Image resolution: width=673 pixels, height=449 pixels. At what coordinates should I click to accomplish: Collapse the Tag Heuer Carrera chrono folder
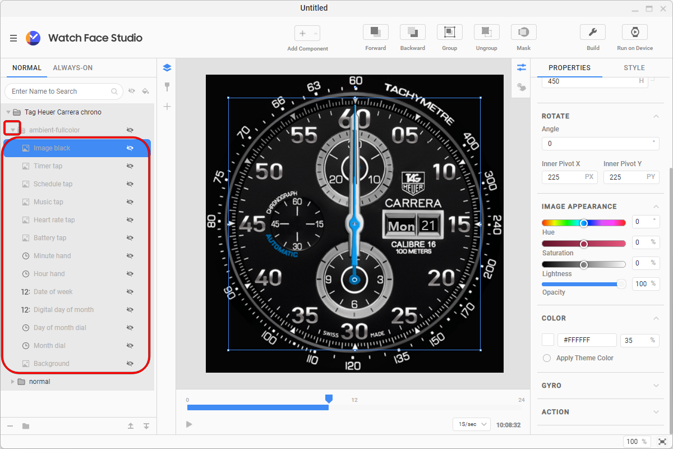(x=8, y=112)
